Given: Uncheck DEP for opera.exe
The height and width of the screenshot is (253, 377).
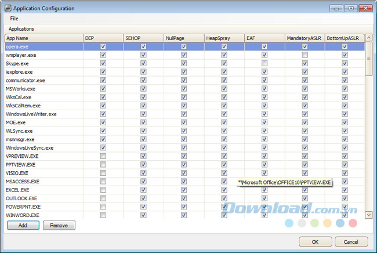Looking at the screenshot, I should point(103,46).
